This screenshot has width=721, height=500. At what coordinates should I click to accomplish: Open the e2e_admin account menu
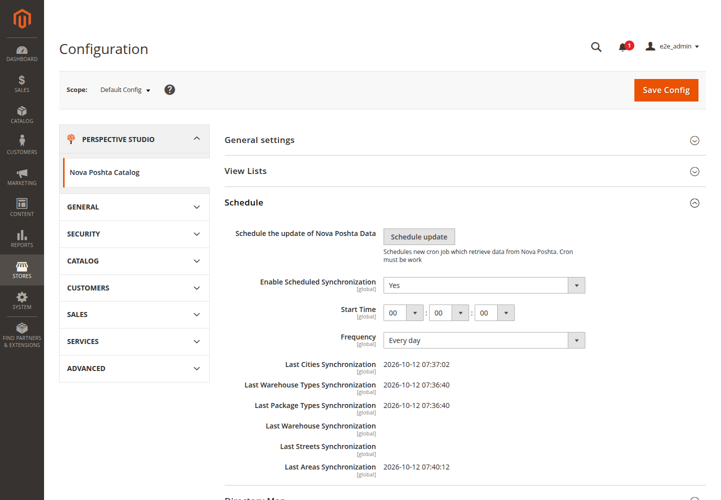coord(672,46)
